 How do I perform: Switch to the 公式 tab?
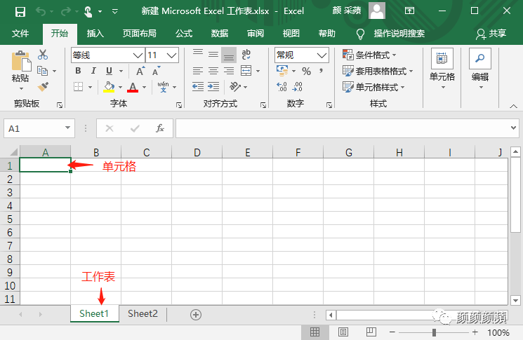[x=184, y=34]
